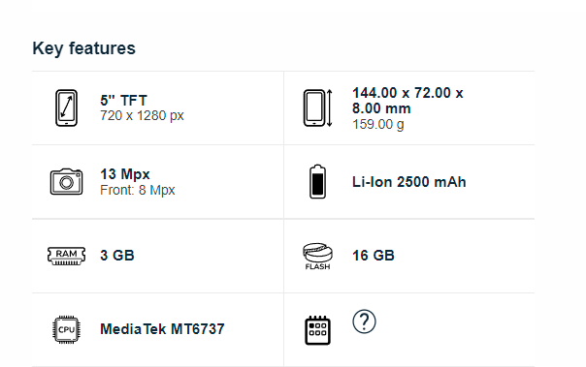Click the battery icon
Viewport: 586px width, 367px height.
[x=317, y=182]
